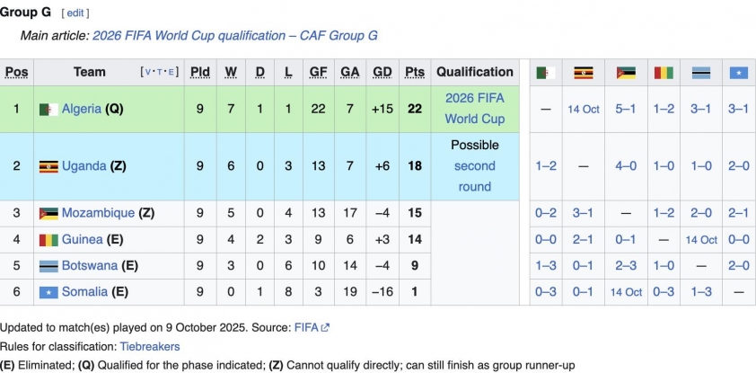Click the Uganda flag in the results matrix header

pos(584,73)
